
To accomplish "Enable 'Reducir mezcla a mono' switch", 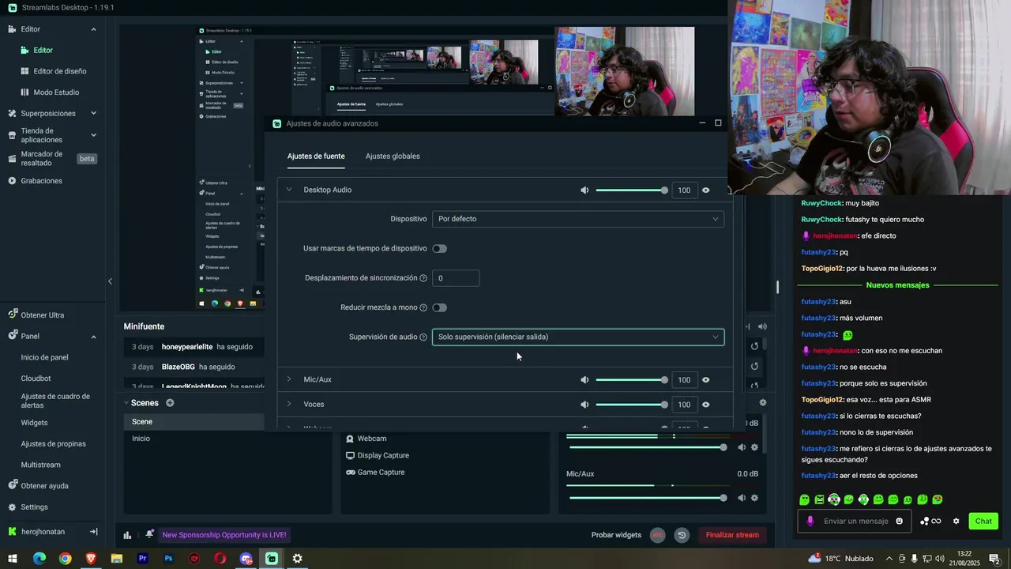I will [x=439, y=307].
